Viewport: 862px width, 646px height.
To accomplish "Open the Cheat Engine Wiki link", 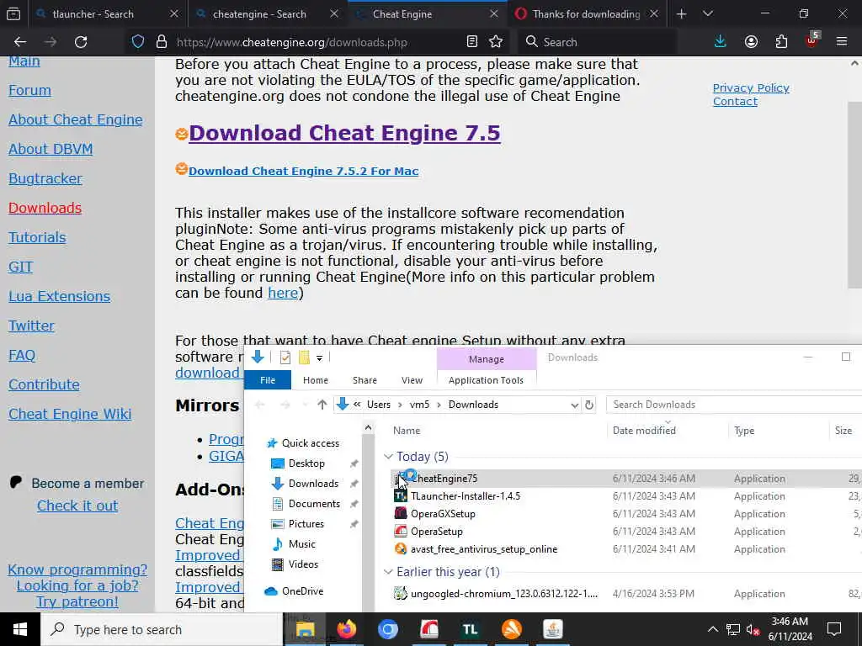I will click(x=70, y=414).
